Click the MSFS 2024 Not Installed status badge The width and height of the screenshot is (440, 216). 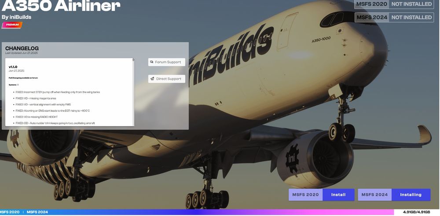(x=411, y=17)
